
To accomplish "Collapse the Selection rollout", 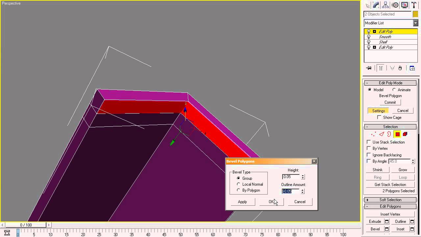I will pyautogui.click(x=390, y=127).
